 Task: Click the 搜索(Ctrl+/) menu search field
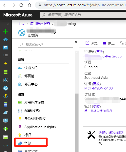[45, 44]
